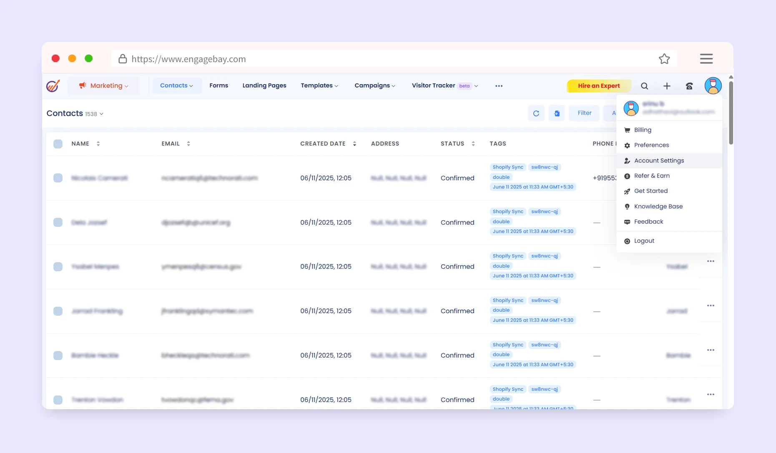Image resolution: width=776 pixels, height=453 pixels.
Task: Click the plus quick-add icon
Action: (x=667, y=86)
